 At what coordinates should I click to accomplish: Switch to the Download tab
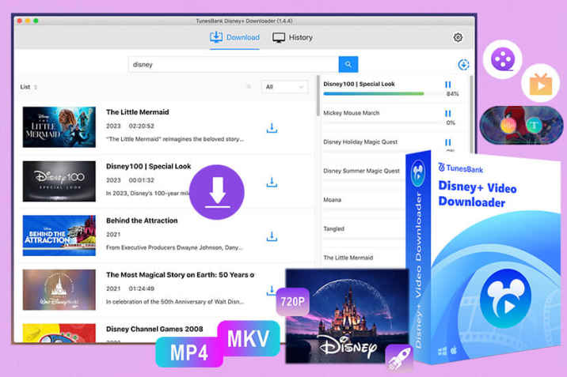click(x=234, y=38)
